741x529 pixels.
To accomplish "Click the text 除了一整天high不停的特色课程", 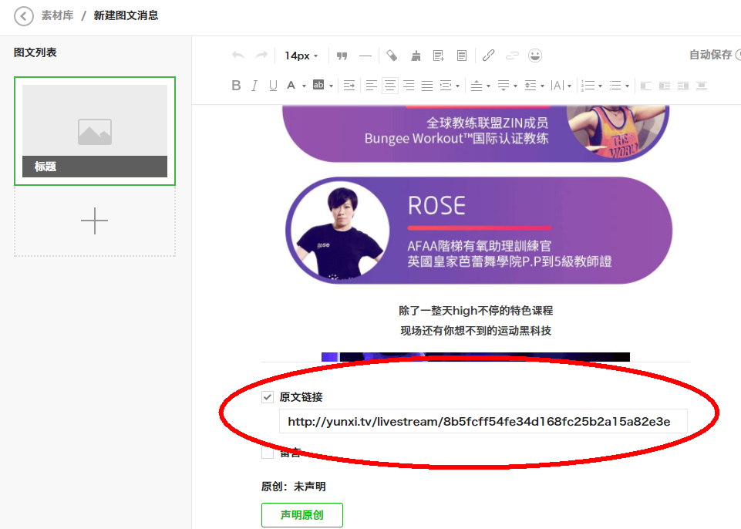I will [x=476, y=311].
